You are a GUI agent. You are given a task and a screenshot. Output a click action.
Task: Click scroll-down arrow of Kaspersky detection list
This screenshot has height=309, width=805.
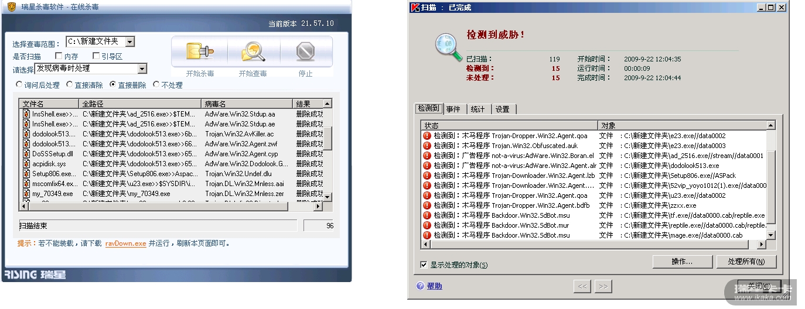pyautogui.click(x=771, y=235)
